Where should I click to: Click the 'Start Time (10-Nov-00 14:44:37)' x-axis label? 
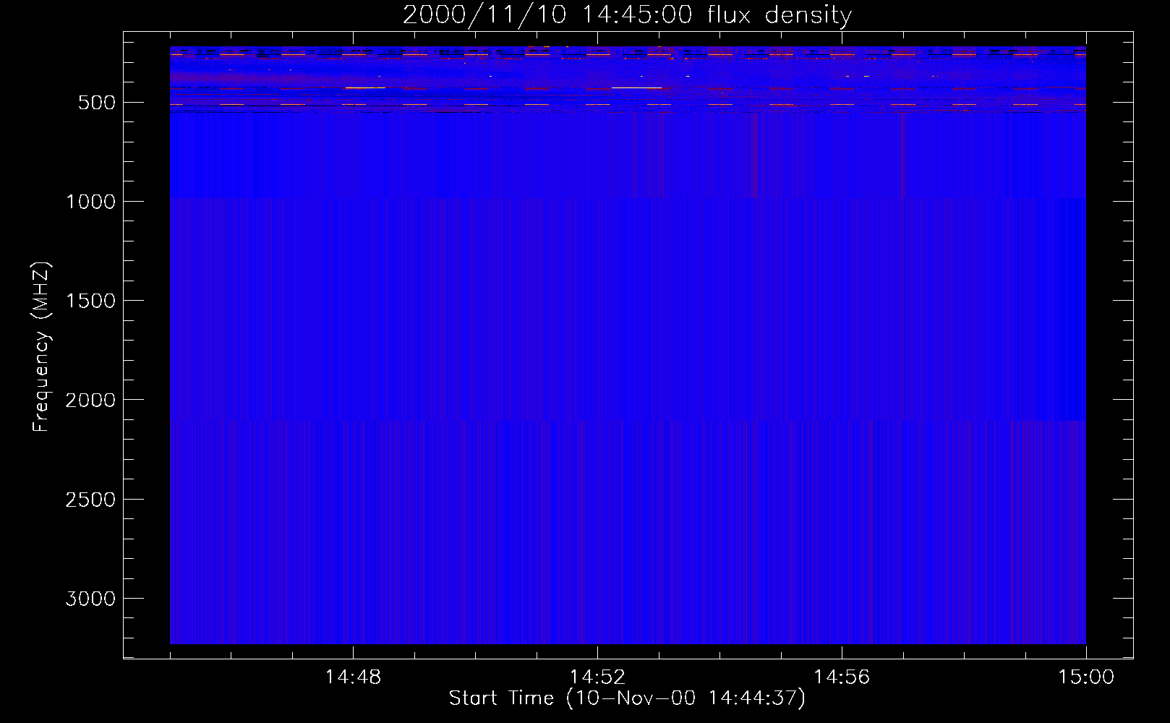(x=627, y=698)
